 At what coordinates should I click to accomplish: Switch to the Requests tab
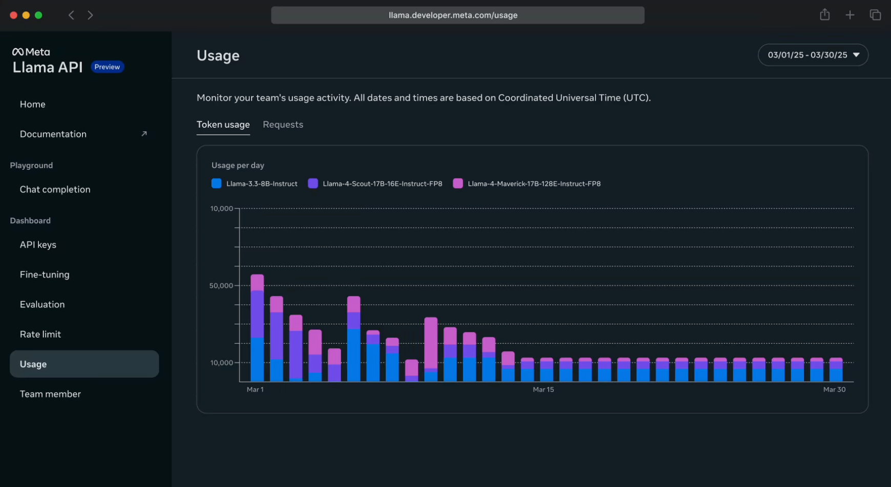283,125
